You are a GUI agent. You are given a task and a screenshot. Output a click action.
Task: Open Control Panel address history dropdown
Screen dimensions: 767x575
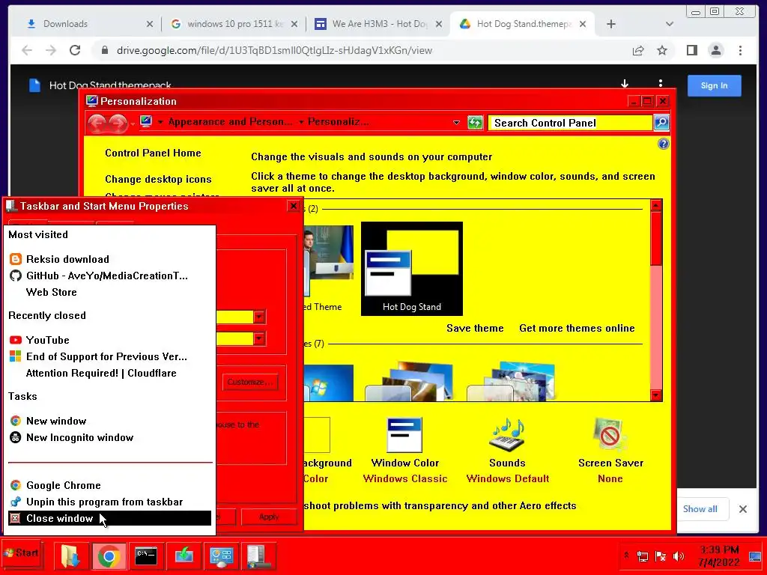click(456, 123)
